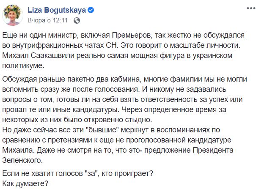Open the post timestamp "Вчора о 12:11"
This screenshot has width=256, height=189.
click(x=47, y=19)
